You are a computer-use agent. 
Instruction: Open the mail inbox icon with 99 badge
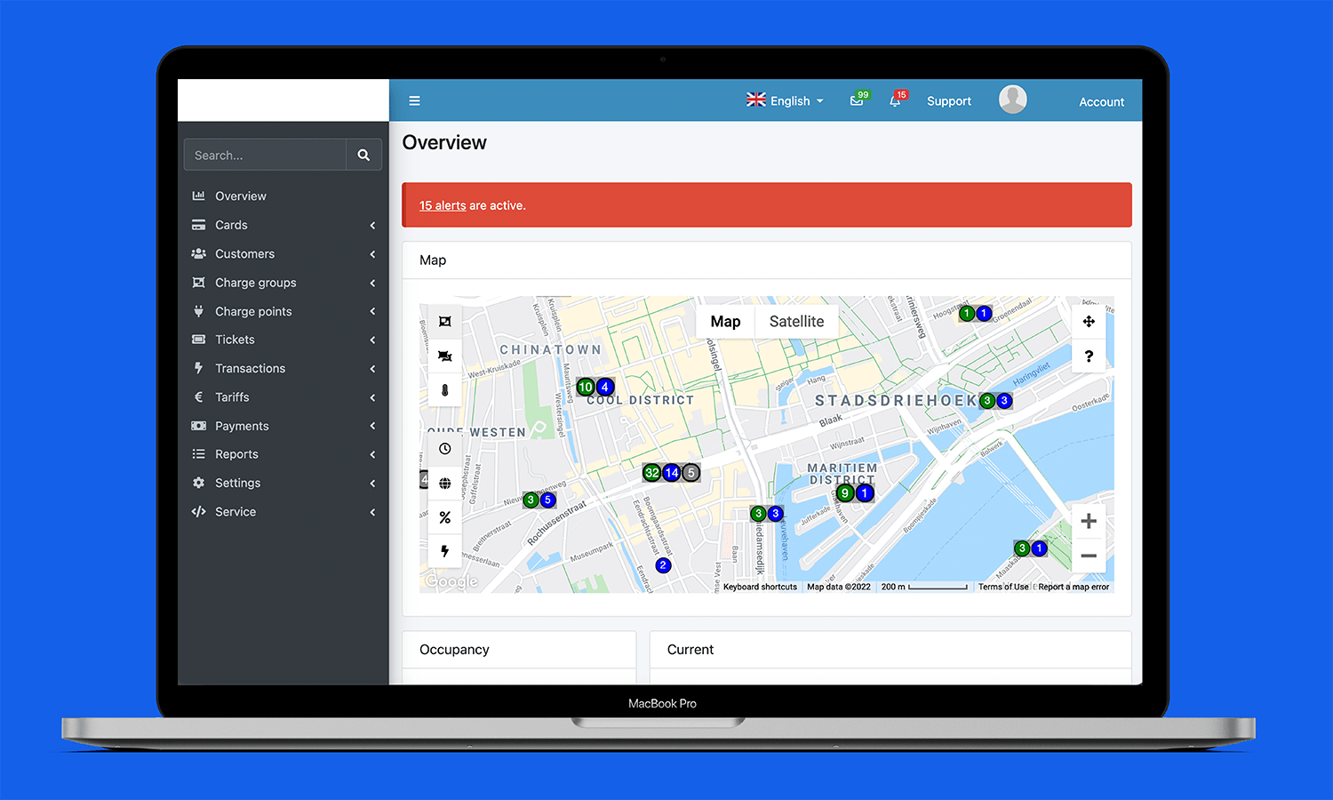[x=857, y=101]
